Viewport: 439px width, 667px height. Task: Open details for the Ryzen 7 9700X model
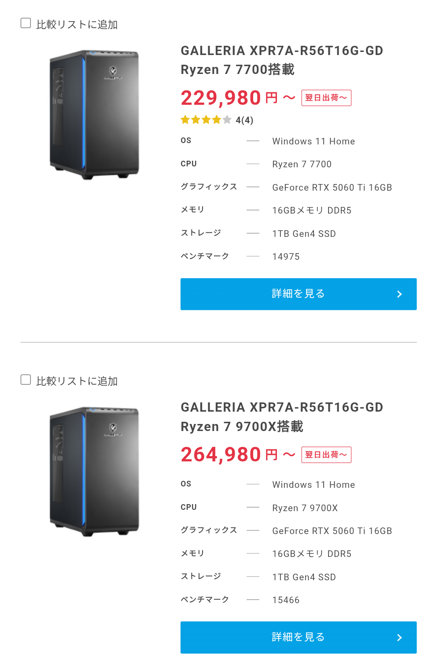tap(298, 638)
